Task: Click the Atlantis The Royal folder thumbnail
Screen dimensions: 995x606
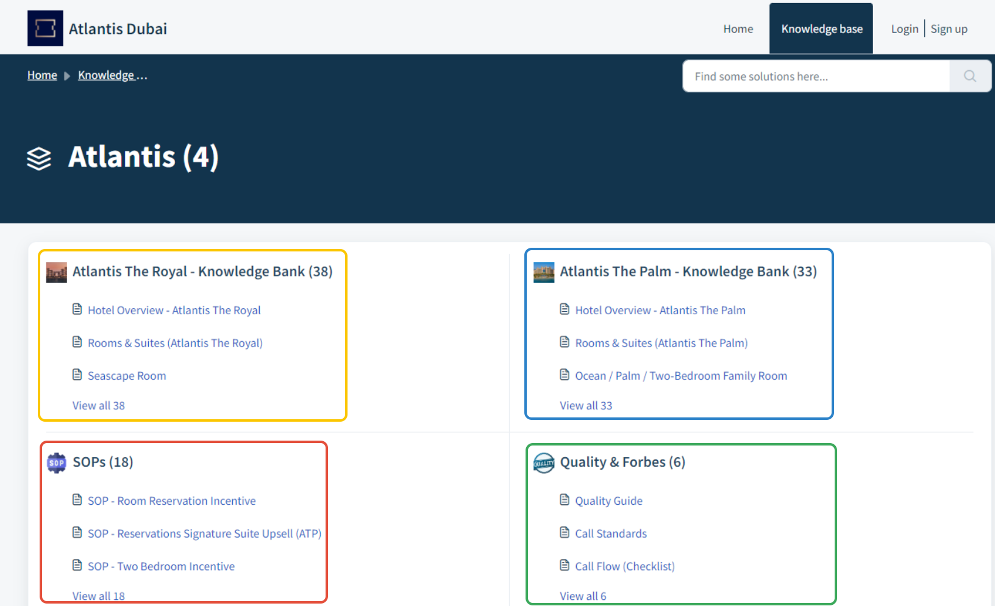Action: click(x=57, y=272)
